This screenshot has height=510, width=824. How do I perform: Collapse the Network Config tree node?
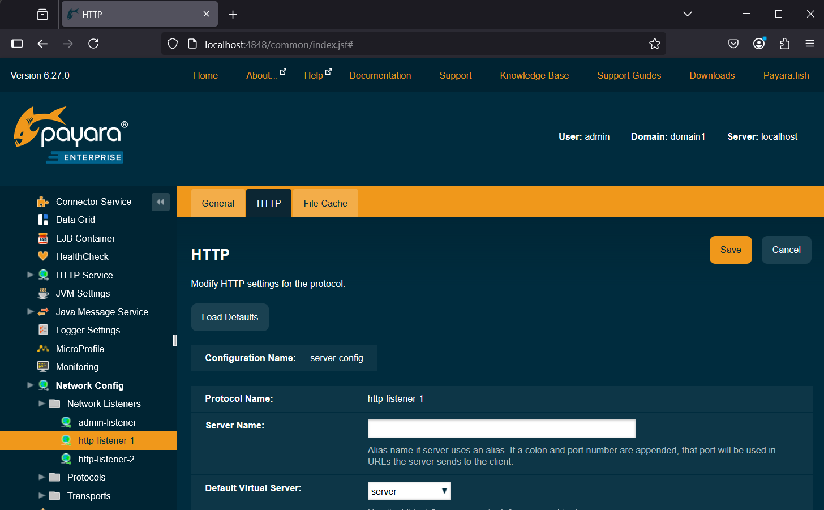[x=31, y=385]
